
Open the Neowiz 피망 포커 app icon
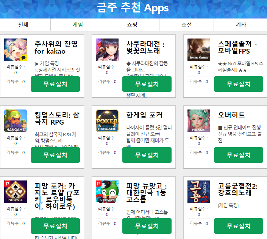pos(16,192)
